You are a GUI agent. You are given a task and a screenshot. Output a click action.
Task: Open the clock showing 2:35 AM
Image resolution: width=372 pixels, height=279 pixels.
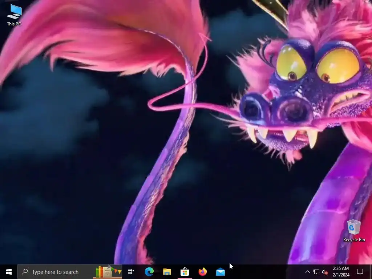coord(341,272)
